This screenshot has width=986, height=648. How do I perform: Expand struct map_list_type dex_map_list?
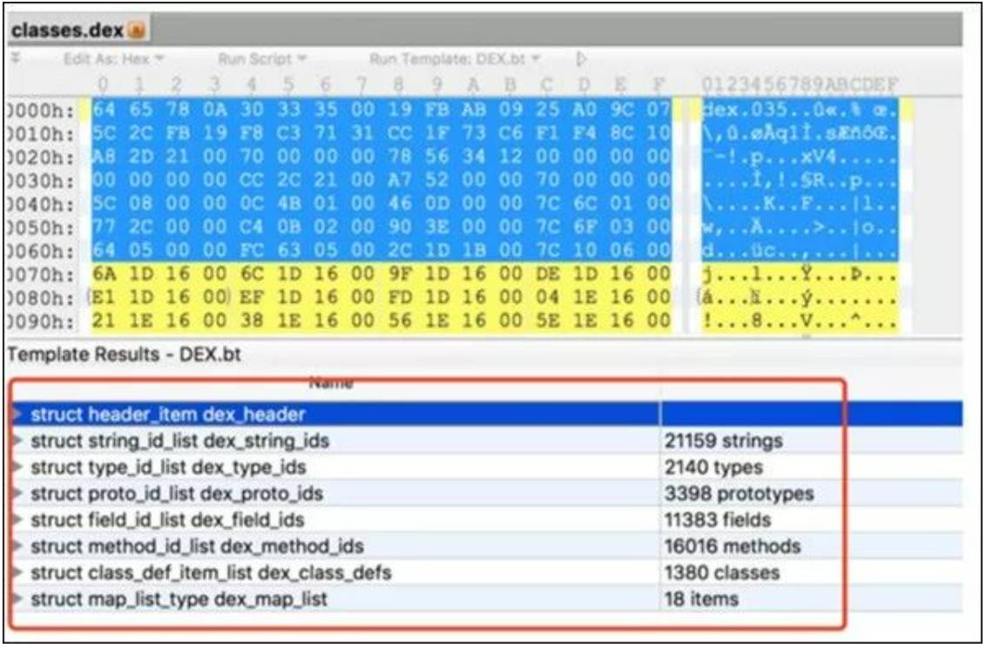pos(17,598)
